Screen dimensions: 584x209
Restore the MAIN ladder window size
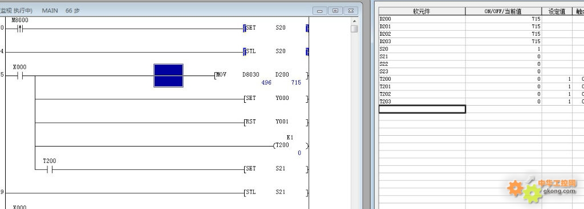(x=335, y=11)
